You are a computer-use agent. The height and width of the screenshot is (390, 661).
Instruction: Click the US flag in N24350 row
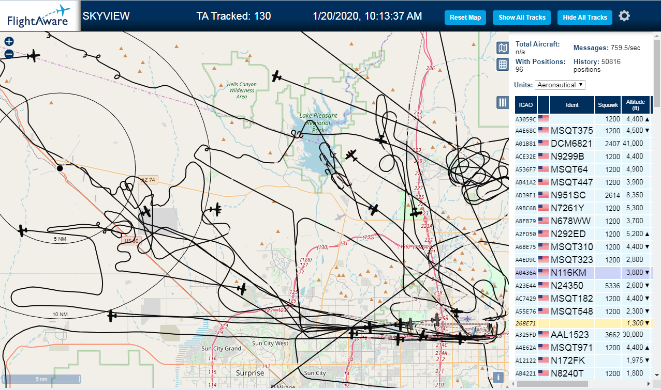point(543,285)
